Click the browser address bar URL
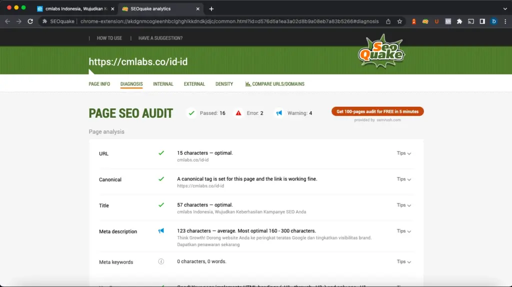 (229, 21)
